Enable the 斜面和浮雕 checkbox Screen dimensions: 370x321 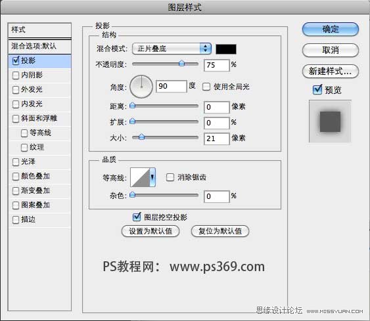(x=16, y=119)
